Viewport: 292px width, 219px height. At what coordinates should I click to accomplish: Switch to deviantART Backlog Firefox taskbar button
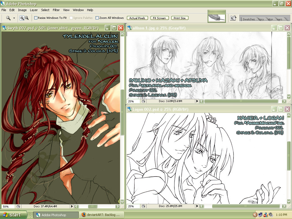102,215
